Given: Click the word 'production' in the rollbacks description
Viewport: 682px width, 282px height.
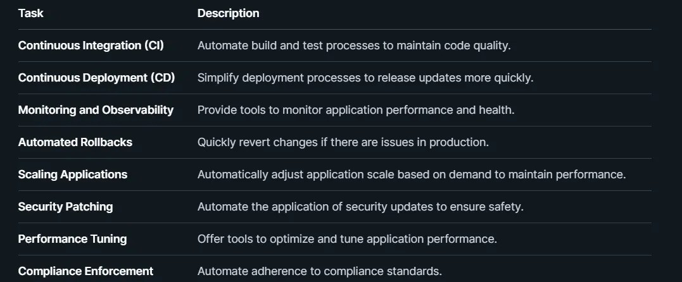Looking at the screenshot, I should tap(457, 142).
